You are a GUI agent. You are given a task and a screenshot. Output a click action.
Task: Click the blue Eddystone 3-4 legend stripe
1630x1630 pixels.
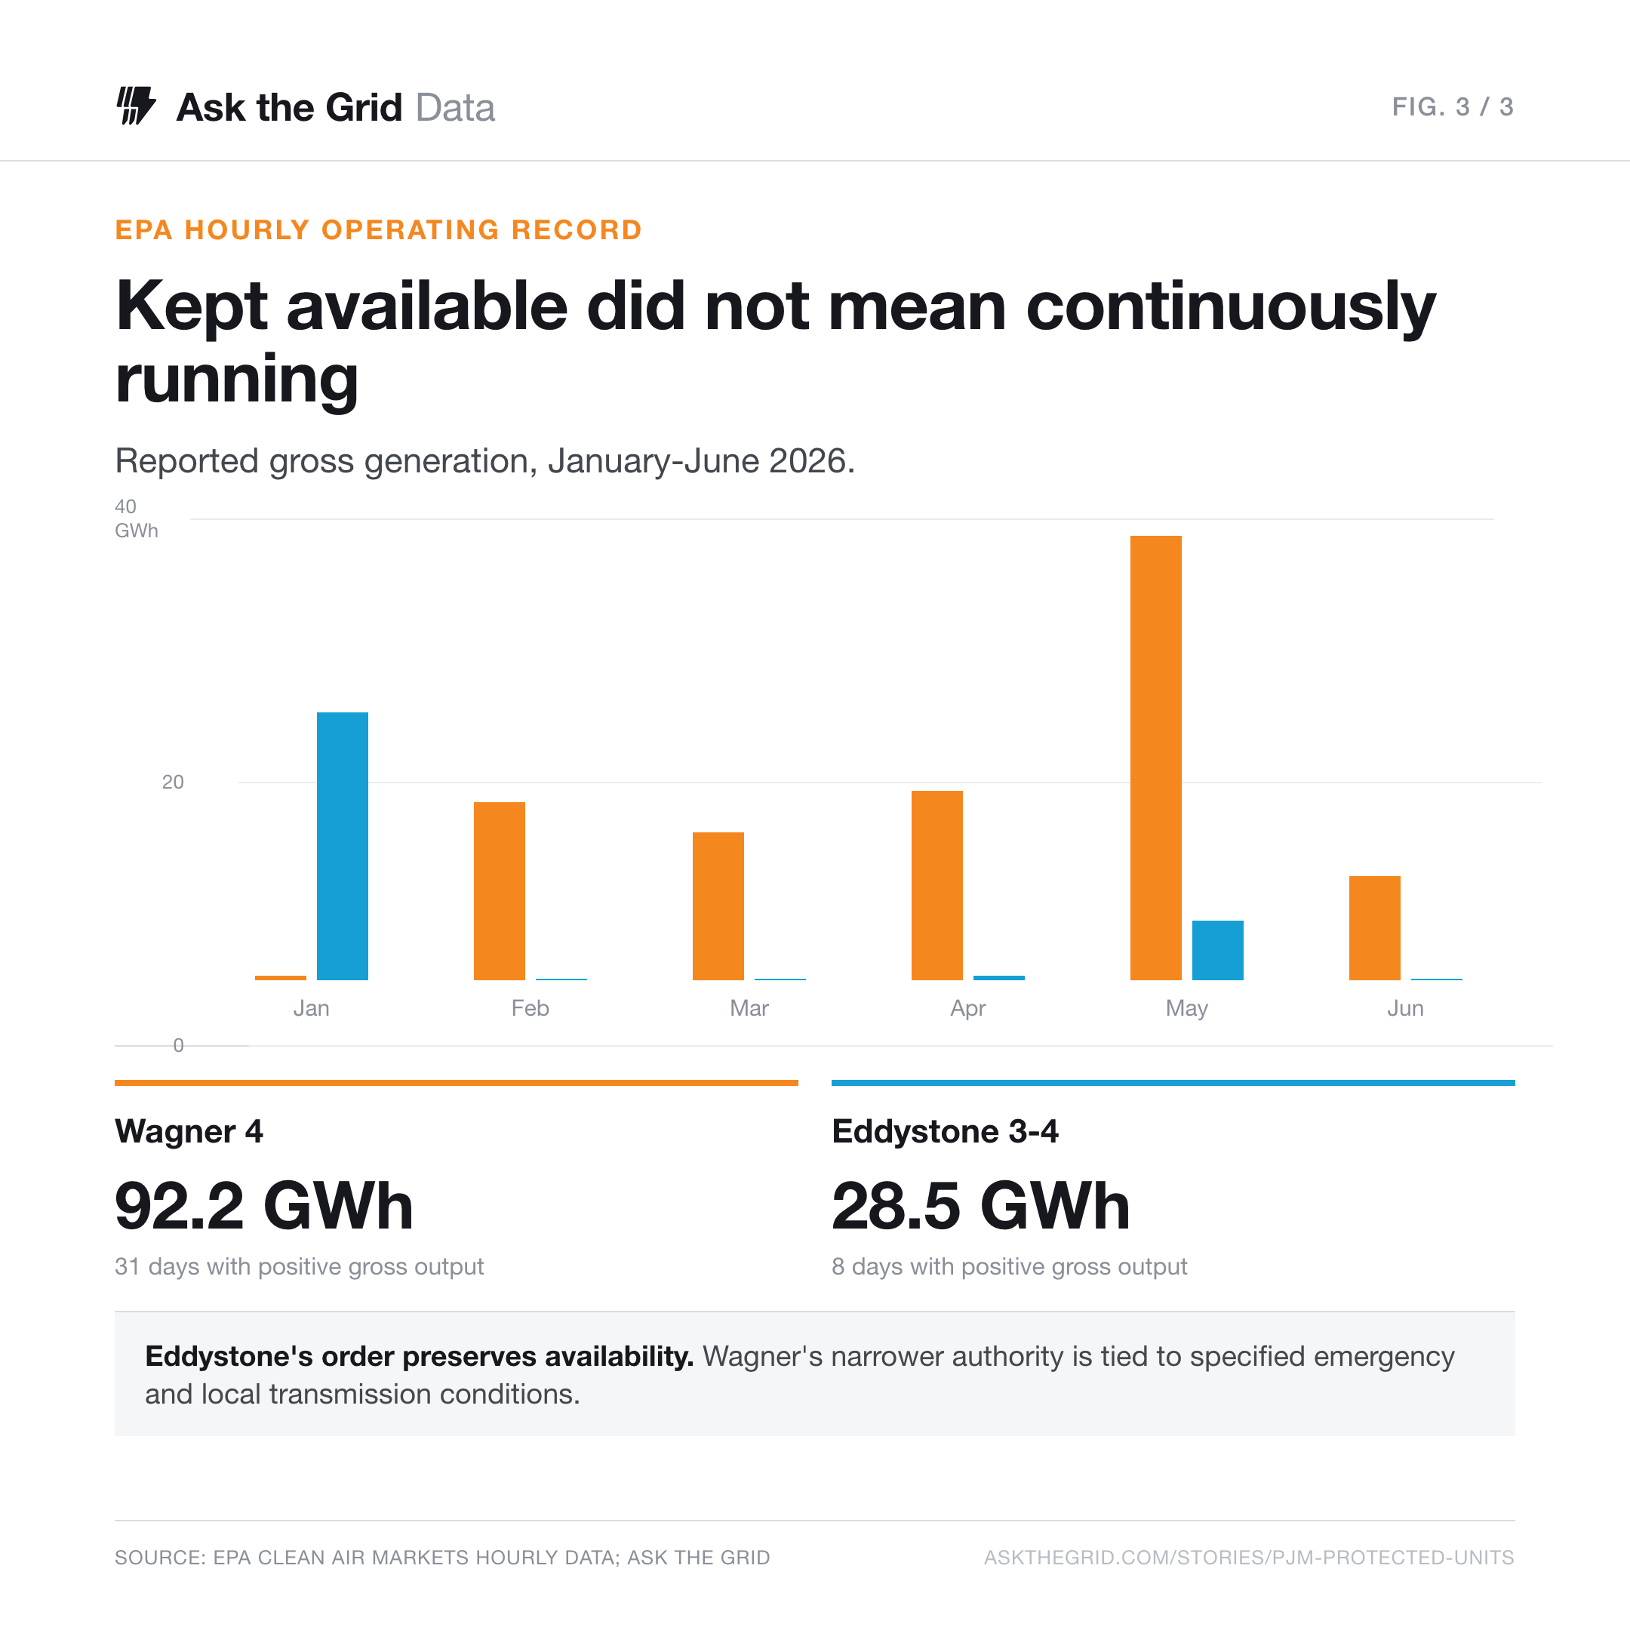1173,1082
